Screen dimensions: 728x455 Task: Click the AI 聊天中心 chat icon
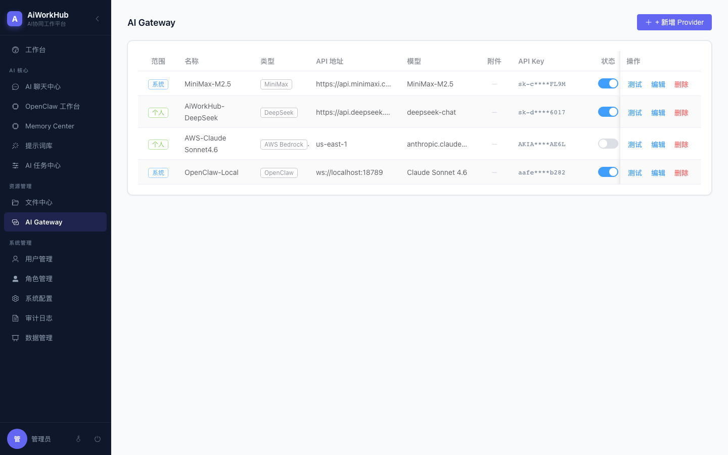(15, 86)
